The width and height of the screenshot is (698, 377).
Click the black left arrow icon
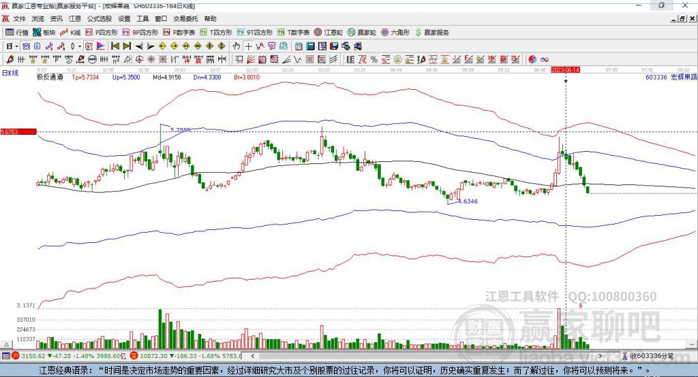(x=139, y=46)
